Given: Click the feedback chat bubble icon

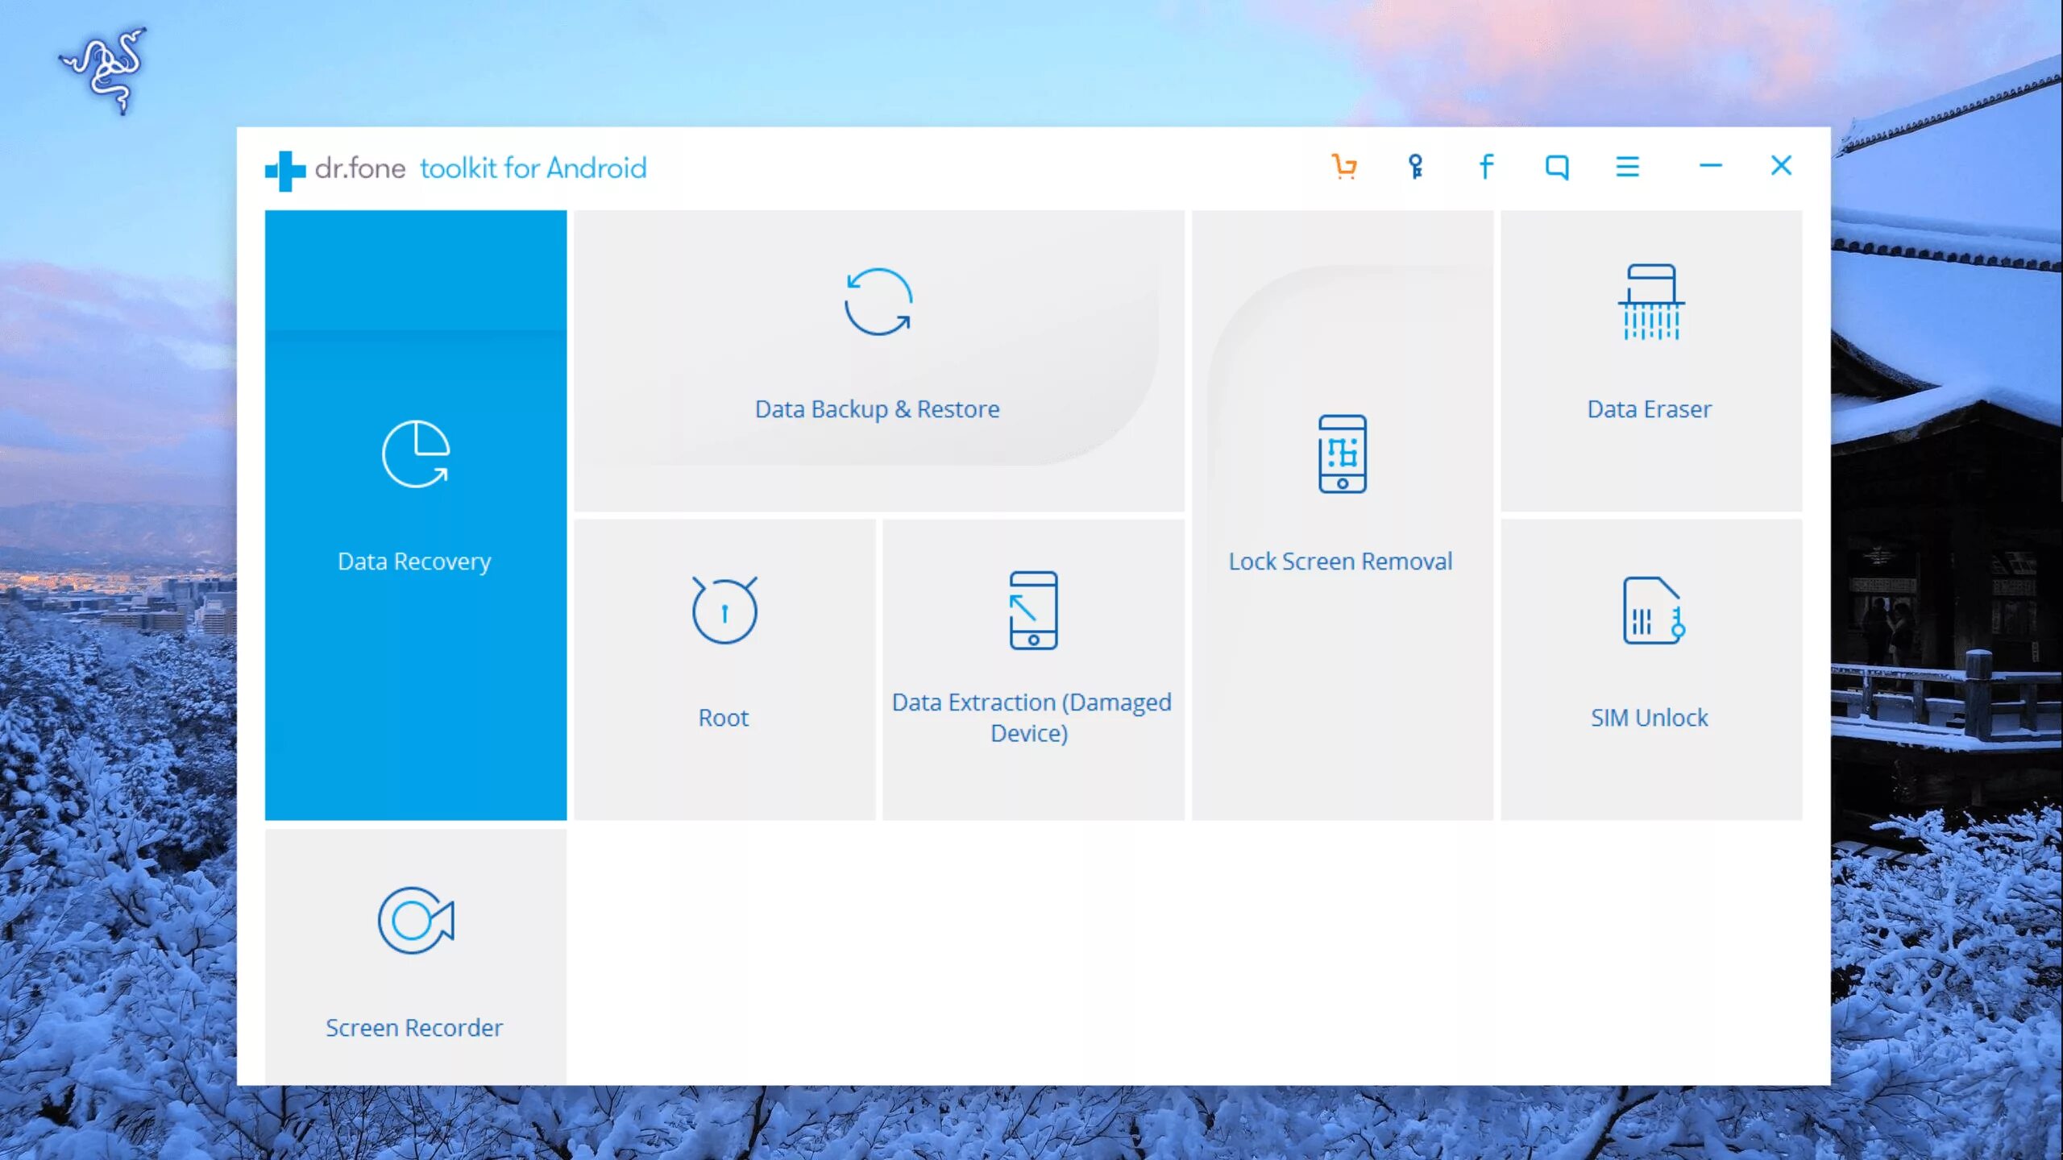Looking at the screenshot, I should (1556, 167).
